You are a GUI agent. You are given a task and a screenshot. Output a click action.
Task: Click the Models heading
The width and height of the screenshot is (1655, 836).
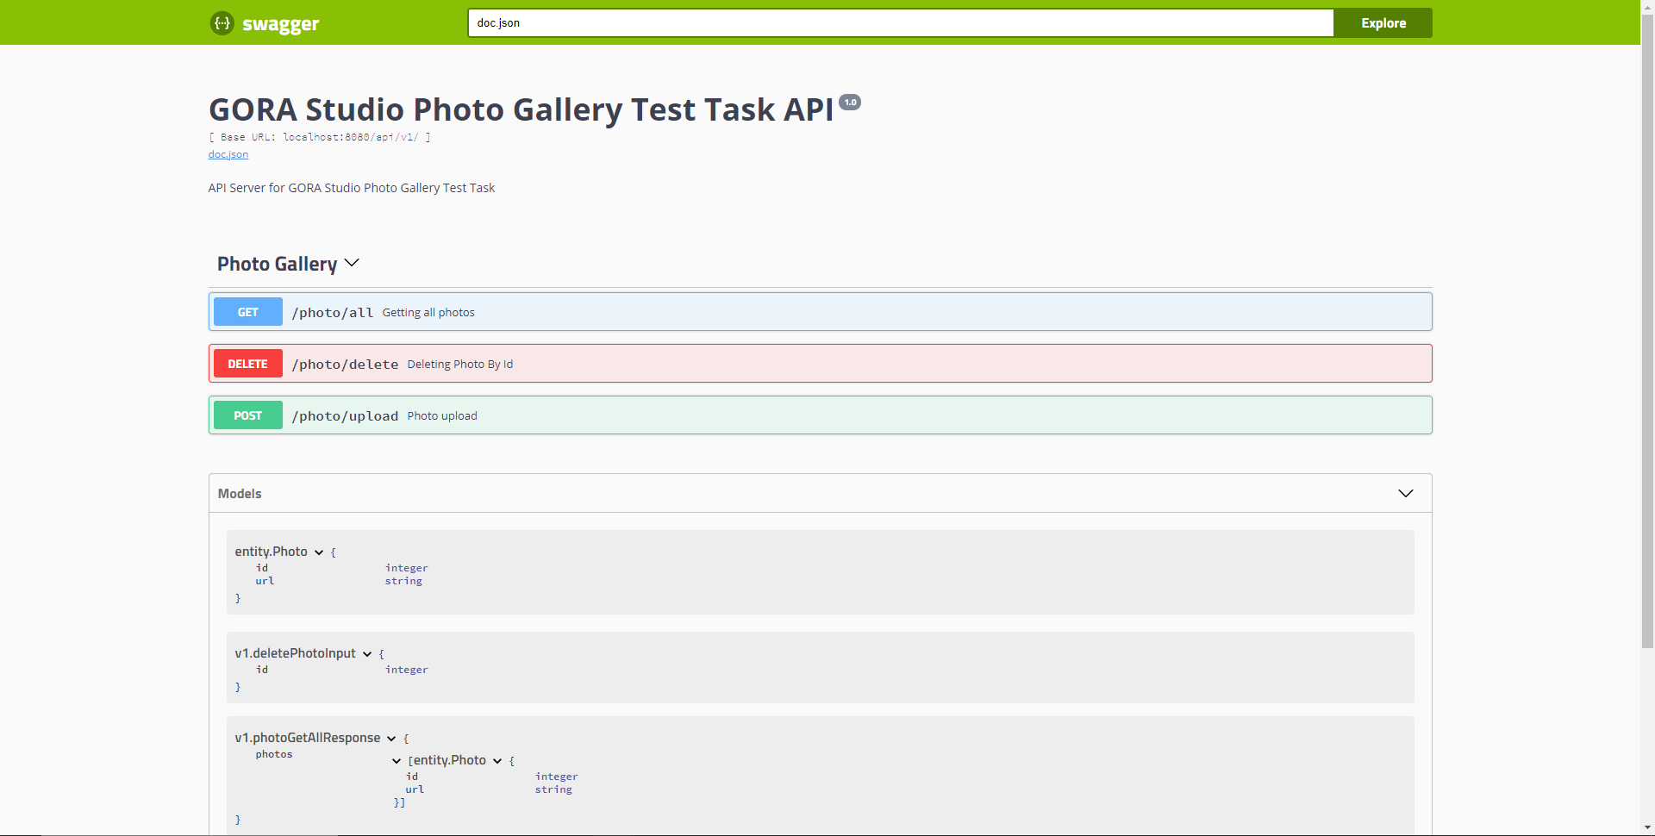240,493
